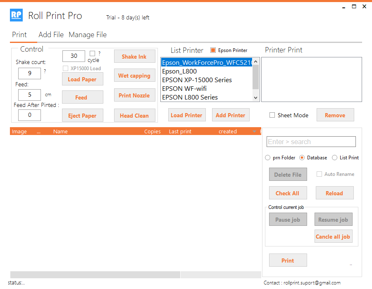Click the search input field

click(311, 142)
